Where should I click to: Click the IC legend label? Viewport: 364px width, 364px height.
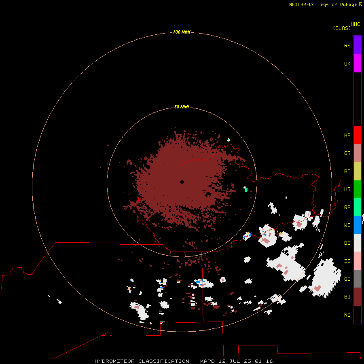pyautogui.click(x=347, y=261)
